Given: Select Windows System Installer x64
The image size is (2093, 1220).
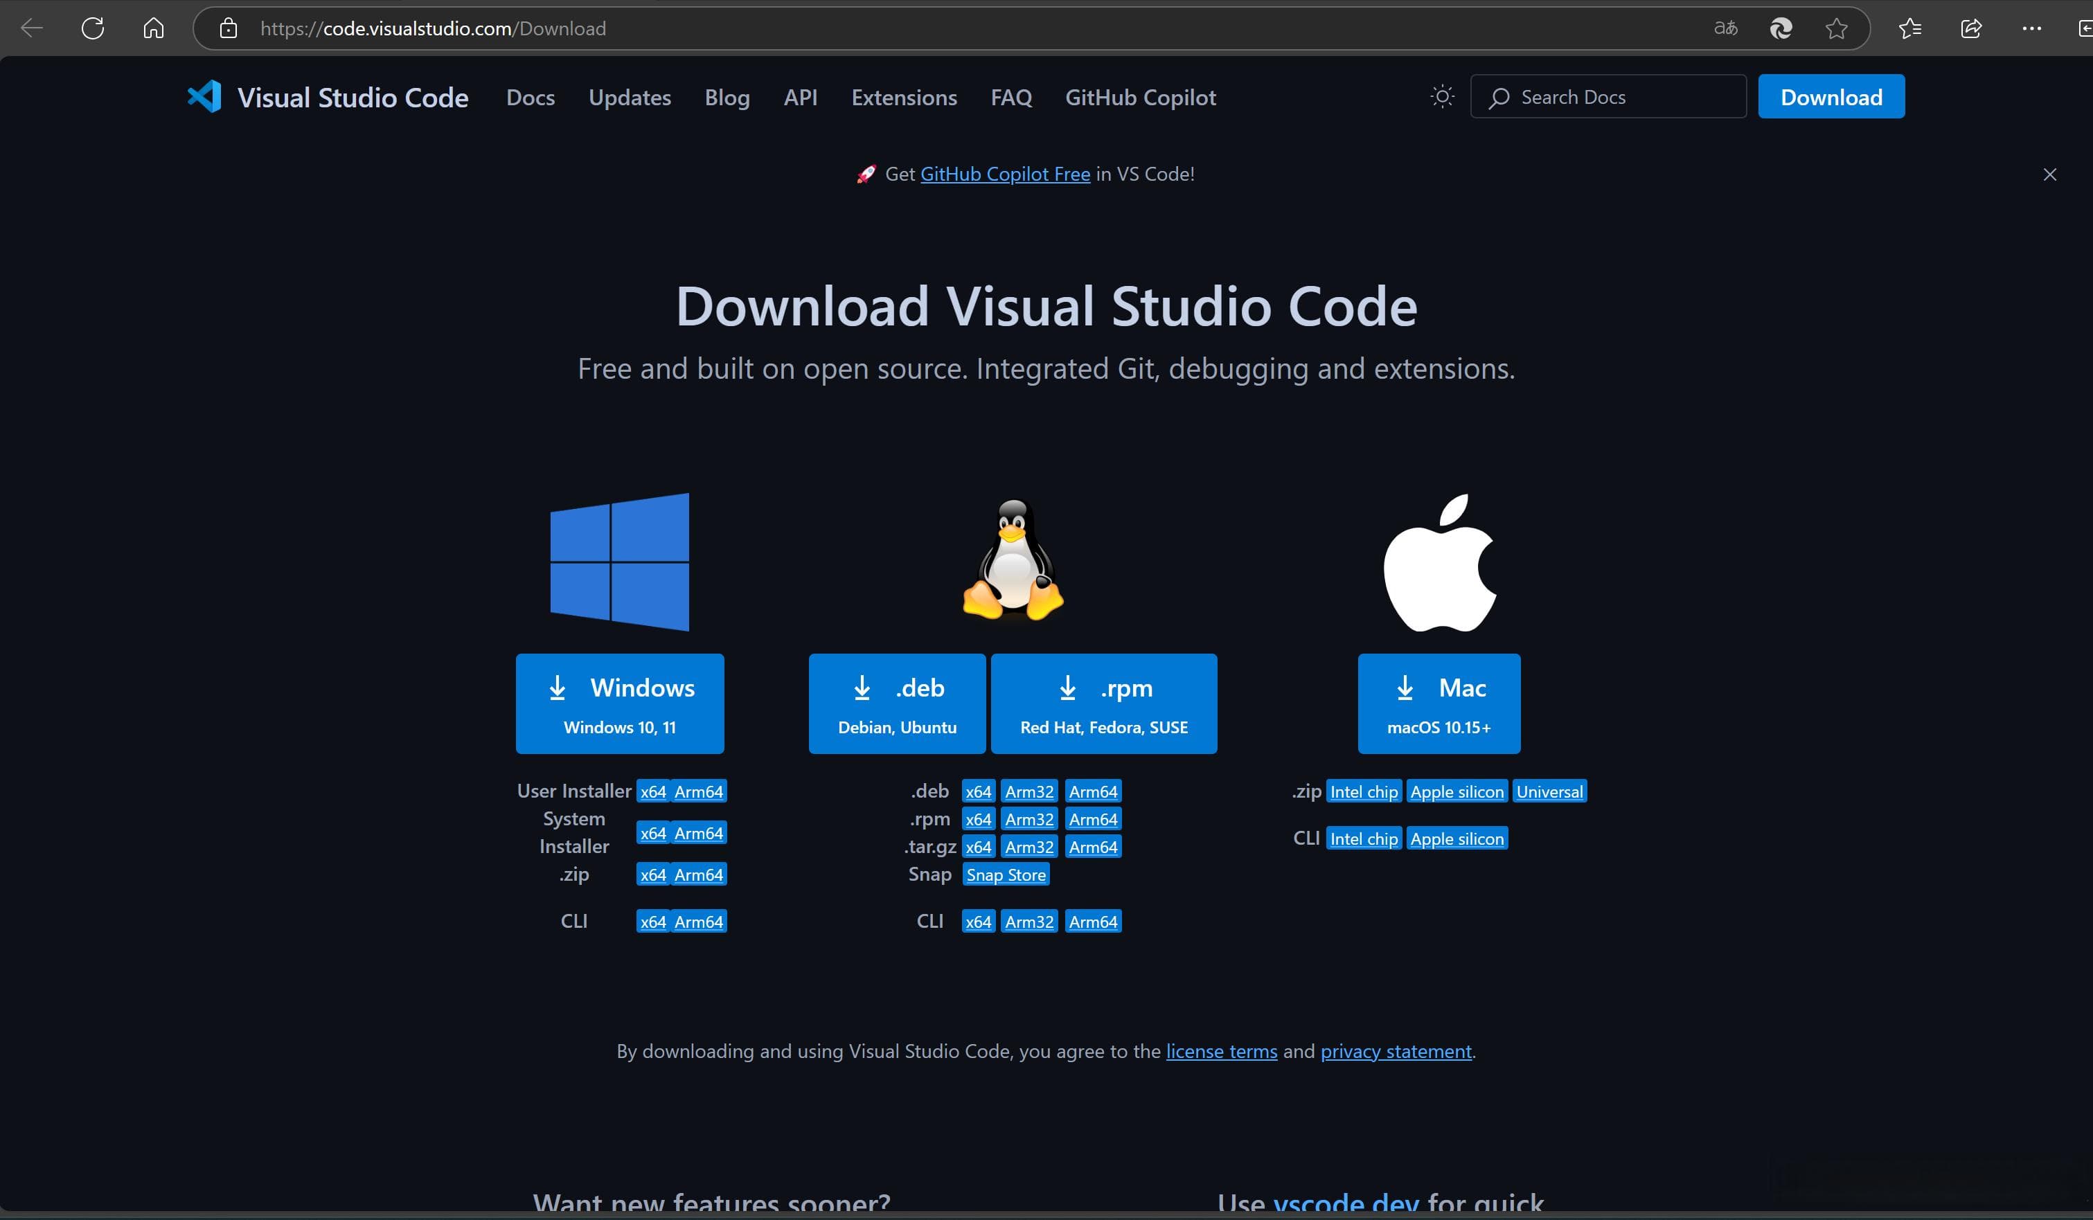Looking at the screenshot, I should [653, 833].
